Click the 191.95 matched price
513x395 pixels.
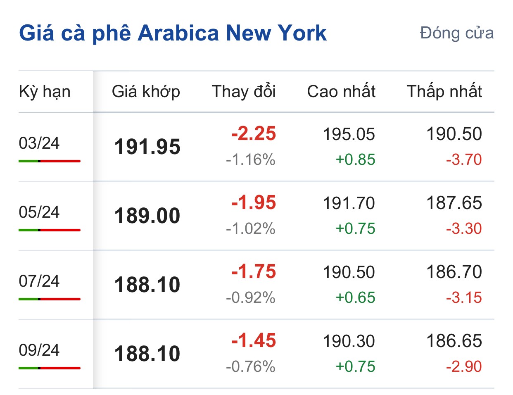pyautogui.click(x=147, y=147)
